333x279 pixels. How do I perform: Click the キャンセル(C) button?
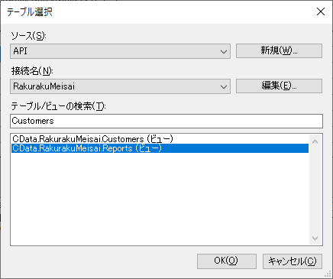point(293,261)
